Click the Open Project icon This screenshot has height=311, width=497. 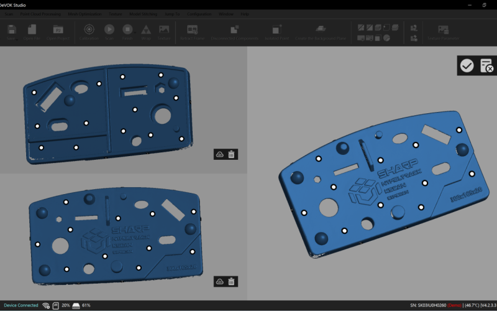[x=57, y=29]
